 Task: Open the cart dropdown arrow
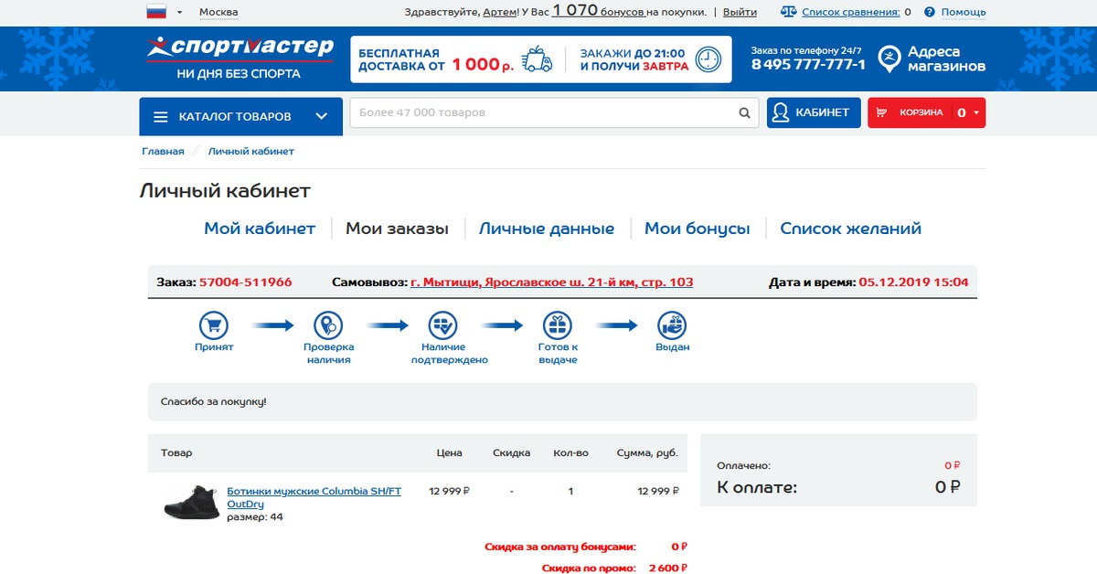tap(977, 113)
